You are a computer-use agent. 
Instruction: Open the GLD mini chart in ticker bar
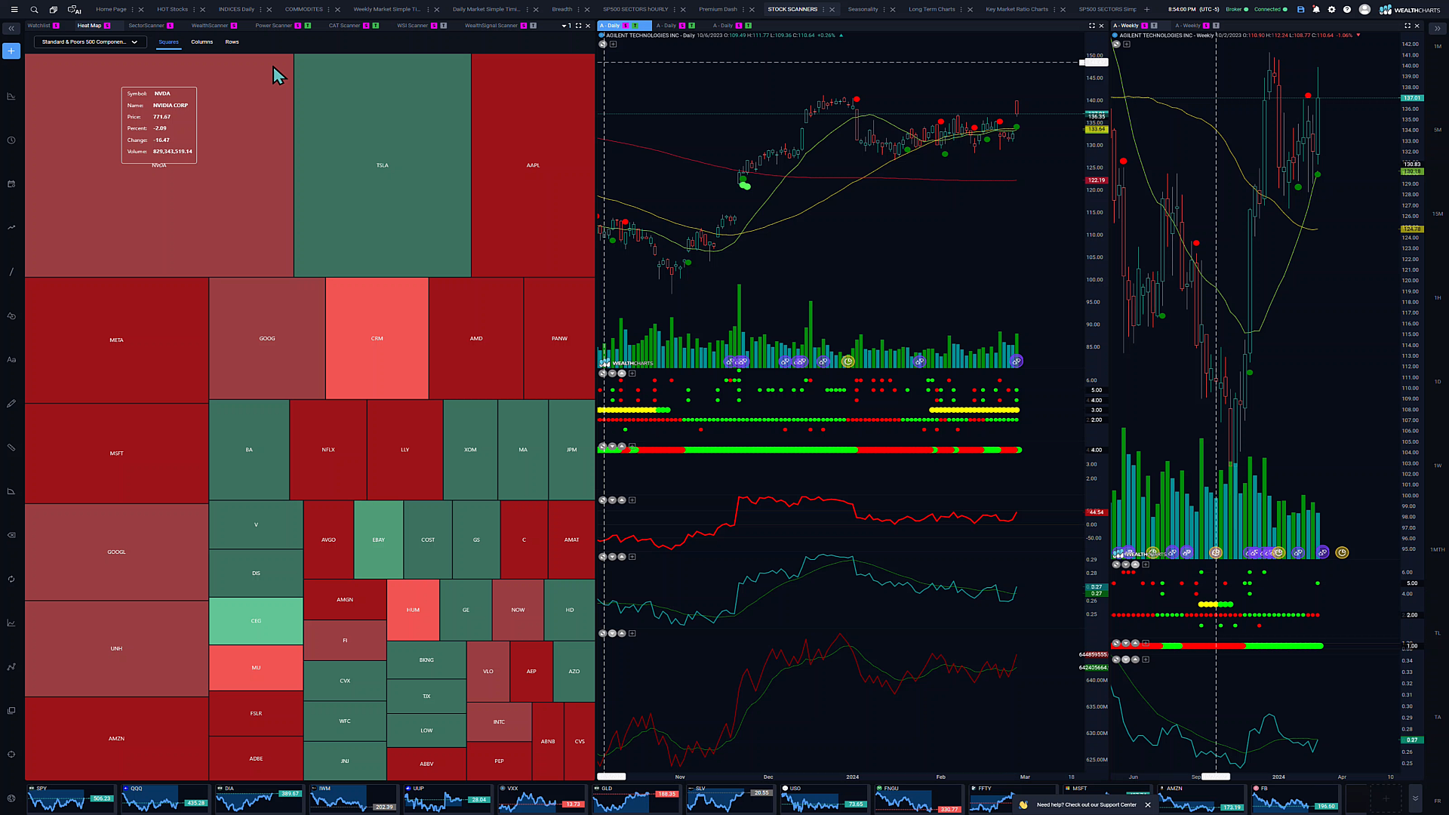point(635,798)
